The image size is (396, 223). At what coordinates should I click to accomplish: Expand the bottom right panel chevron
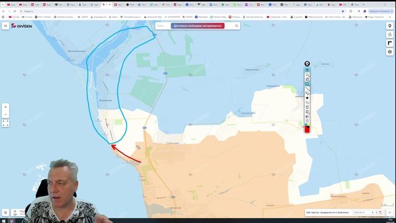point(390,212)
